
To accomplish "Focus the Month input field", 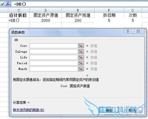I will (x=54, y=69).
